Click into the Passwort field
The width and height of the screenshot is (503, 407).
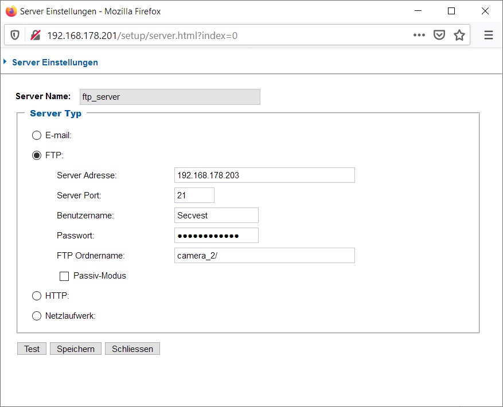pos(216,236)
